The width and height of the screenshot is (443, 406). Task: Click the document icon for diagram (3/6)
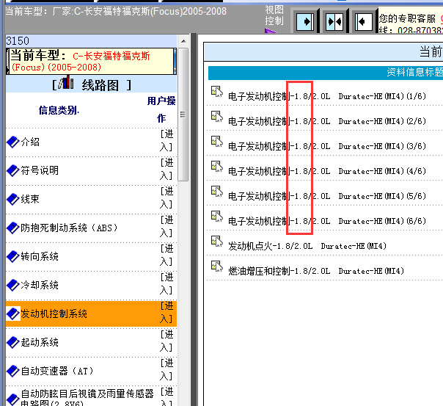[x=217, y=142]
